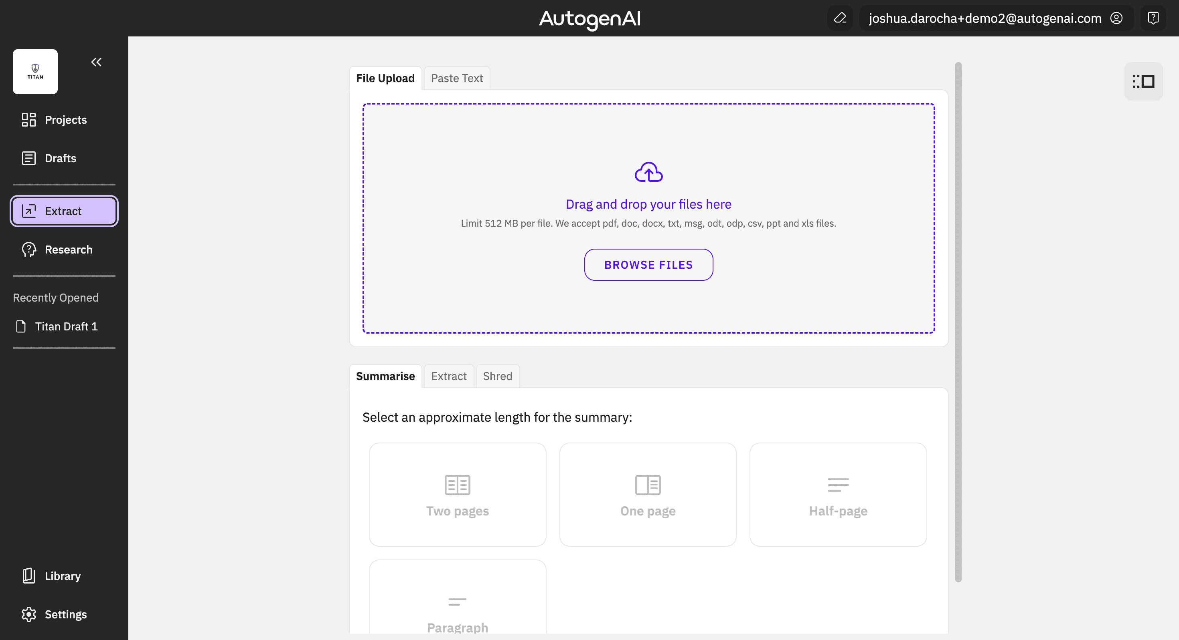This screenshot has height=640, width=1179.
Task: Open the Library section
Action: pos(64,576)
